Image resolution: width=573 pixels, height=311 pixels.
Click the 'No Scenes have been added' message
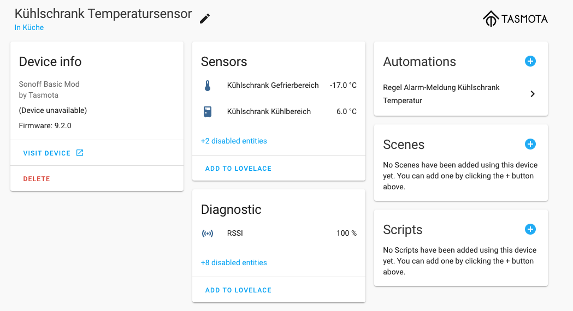tap(460, 176)
